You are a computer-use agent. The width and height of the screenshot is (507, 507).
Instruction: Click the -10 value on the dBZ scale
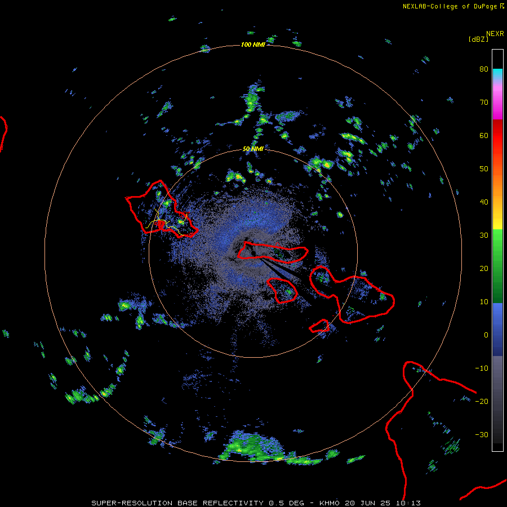click(482, 368)
